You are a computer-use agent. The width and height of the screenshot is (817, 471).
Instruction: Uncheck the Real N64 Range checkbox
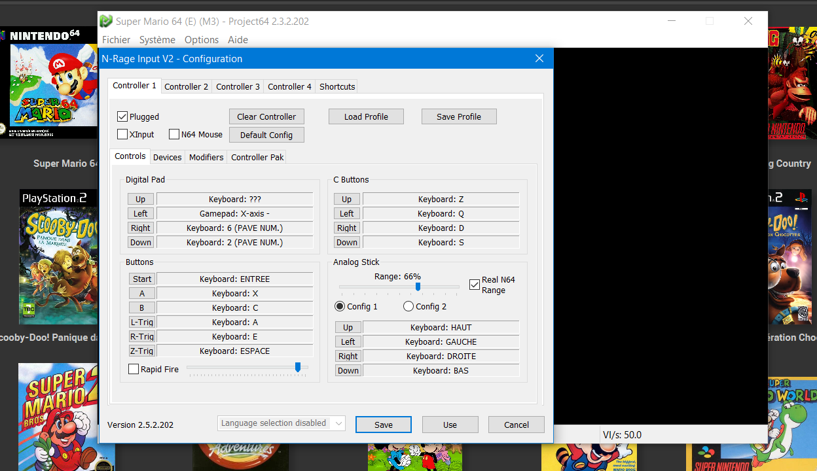coord(475,285)
